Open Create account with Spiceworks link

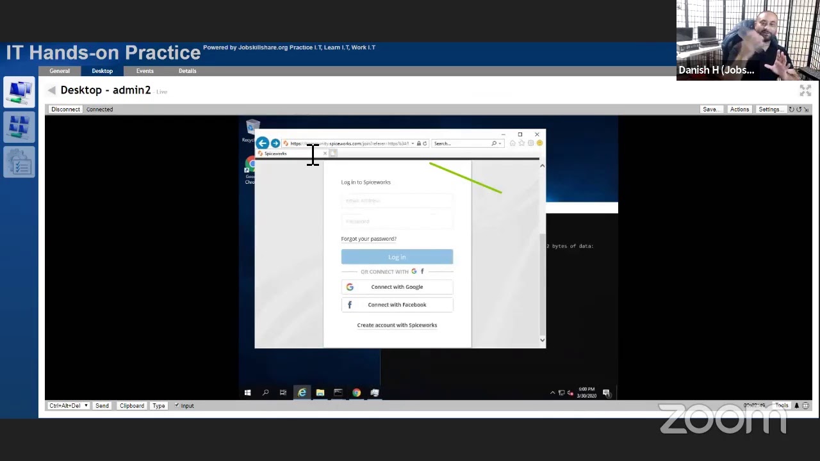[397, 325]
